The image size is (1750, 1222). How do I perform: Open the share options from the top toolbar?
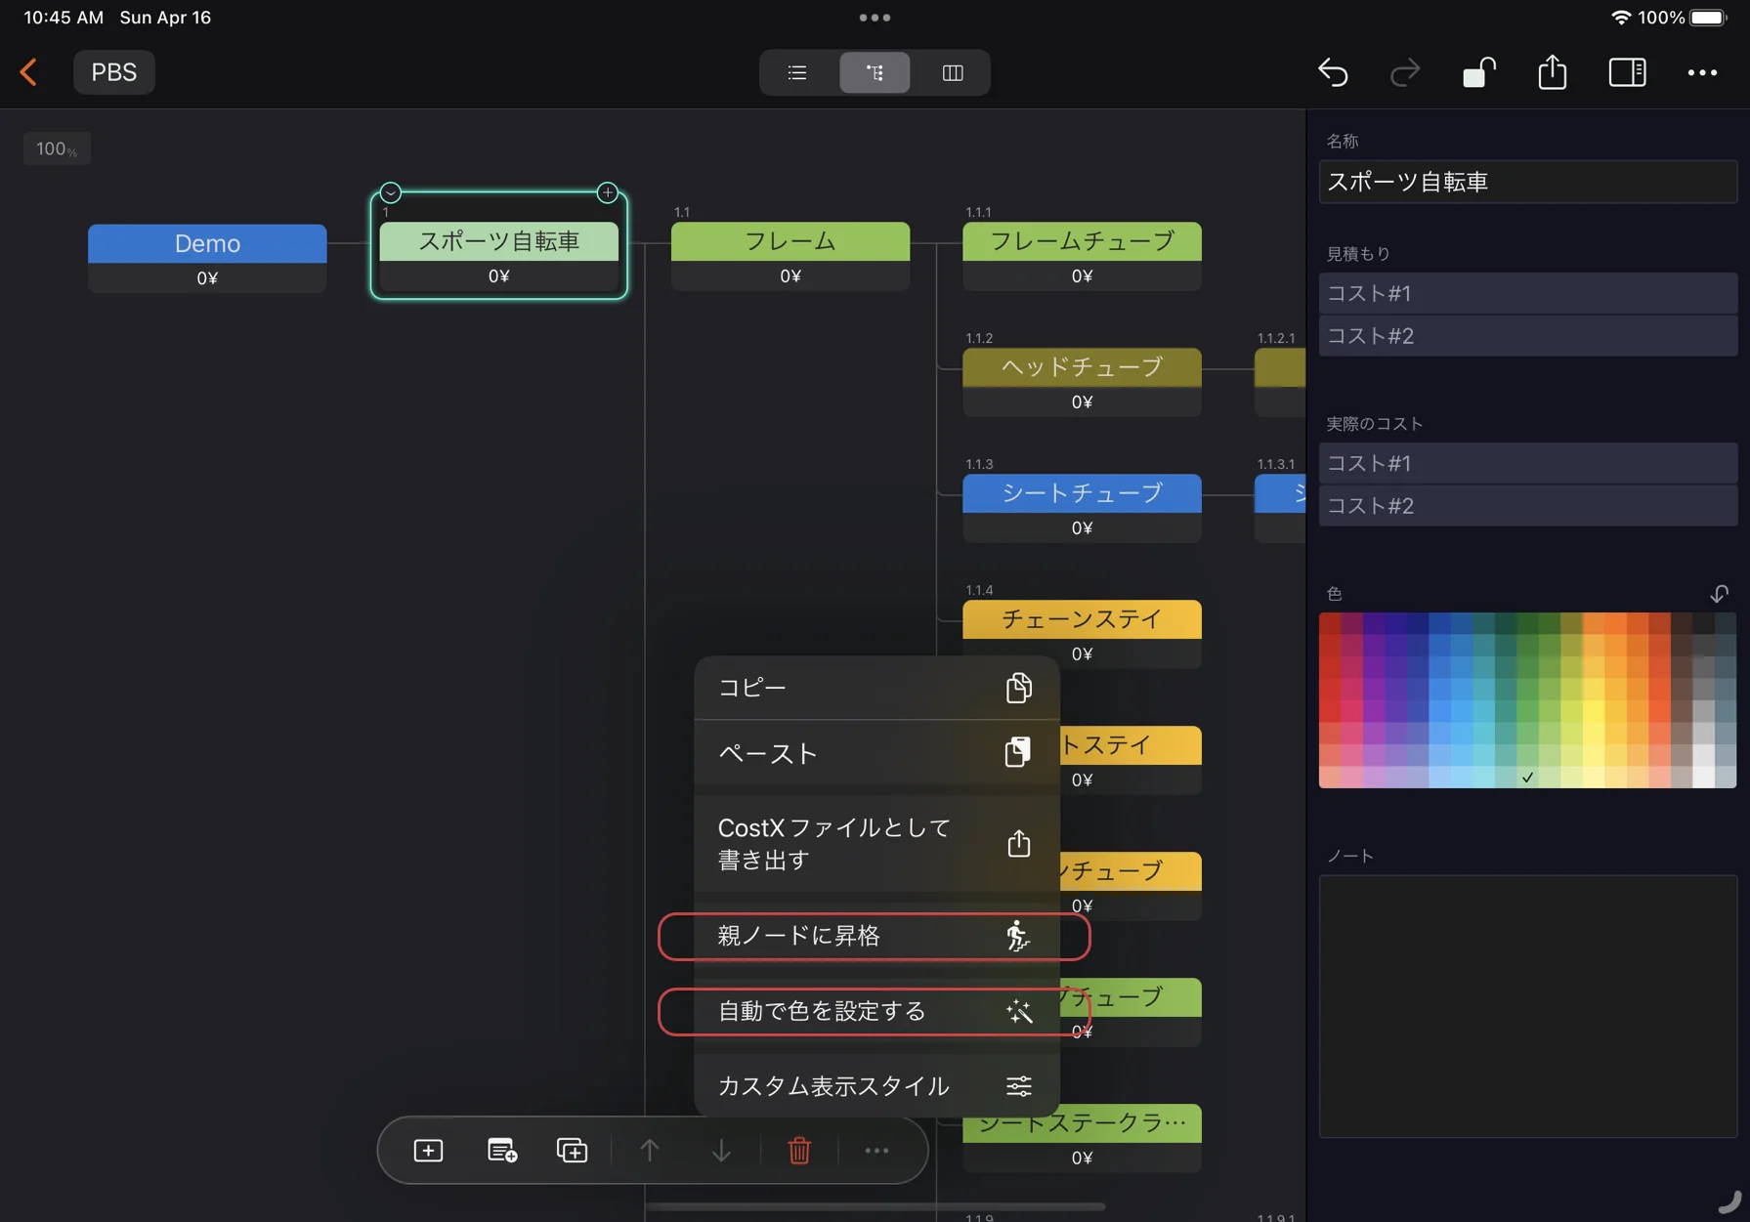click(1552, 72)
